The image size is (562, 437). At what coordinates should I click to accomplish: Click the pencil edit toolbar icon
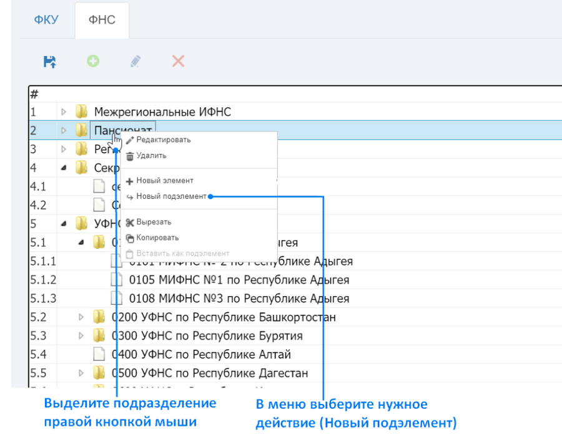pyautogui.click(x=135, y=61)
